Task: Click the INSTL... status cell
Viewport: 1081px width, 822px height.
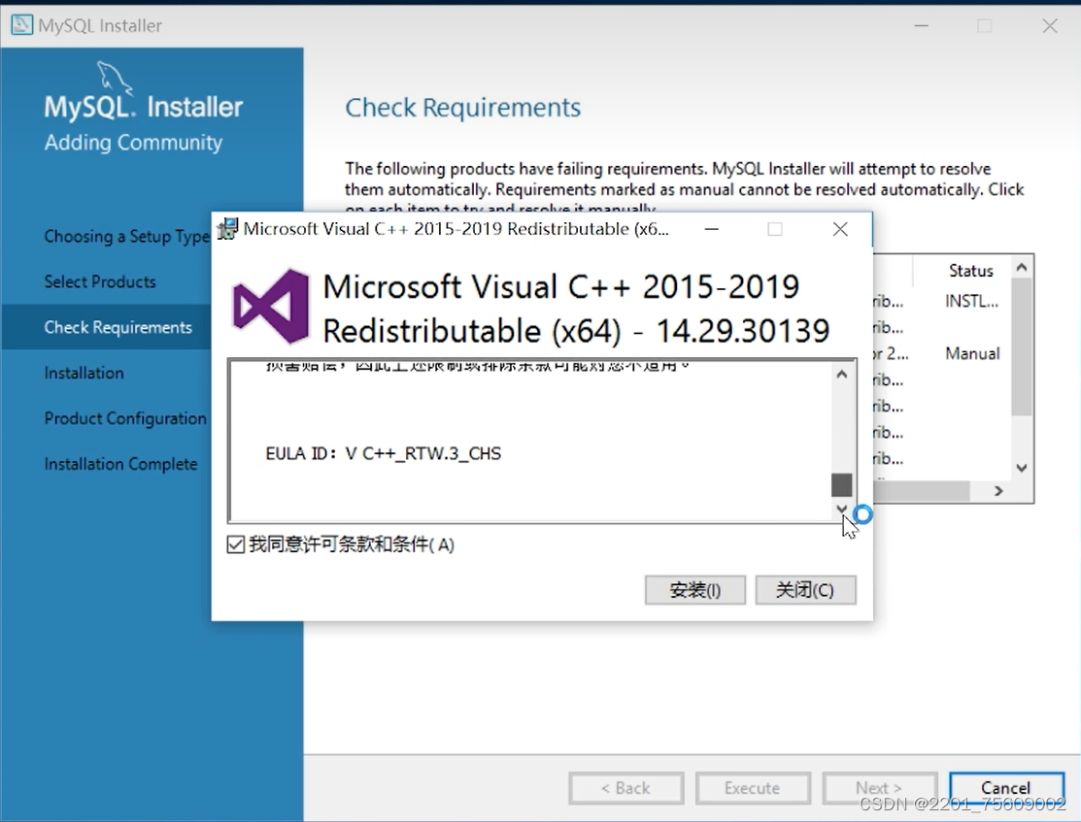Action: [x=971, y=301]
